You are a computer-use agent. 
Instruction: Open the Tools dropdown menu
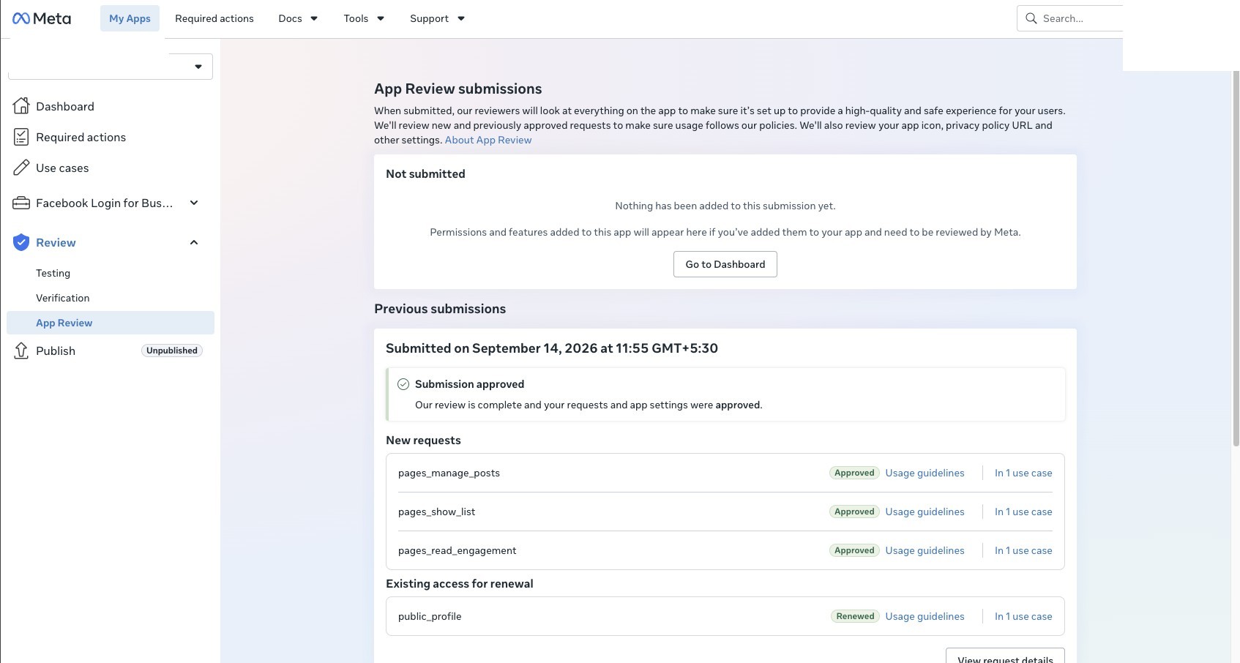(364, 18)
